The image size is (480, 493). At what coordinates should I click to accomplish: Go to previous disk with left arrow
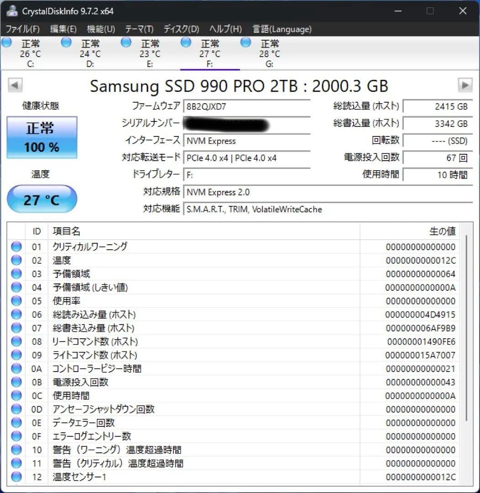pos(15,85)
